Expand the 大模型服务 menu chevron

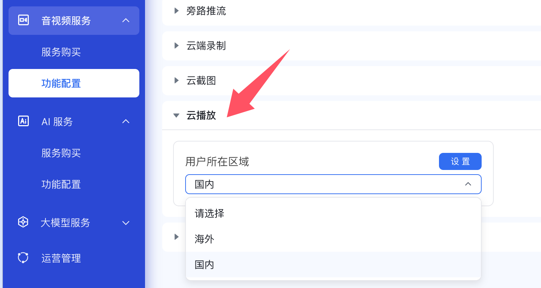pyautogui.click(x=126, y=223)
